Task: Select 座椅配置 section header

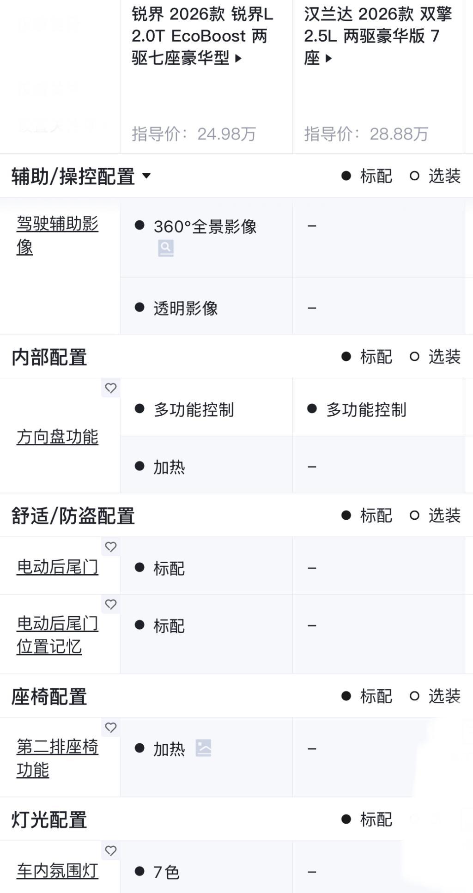Action: coord(49,697)
